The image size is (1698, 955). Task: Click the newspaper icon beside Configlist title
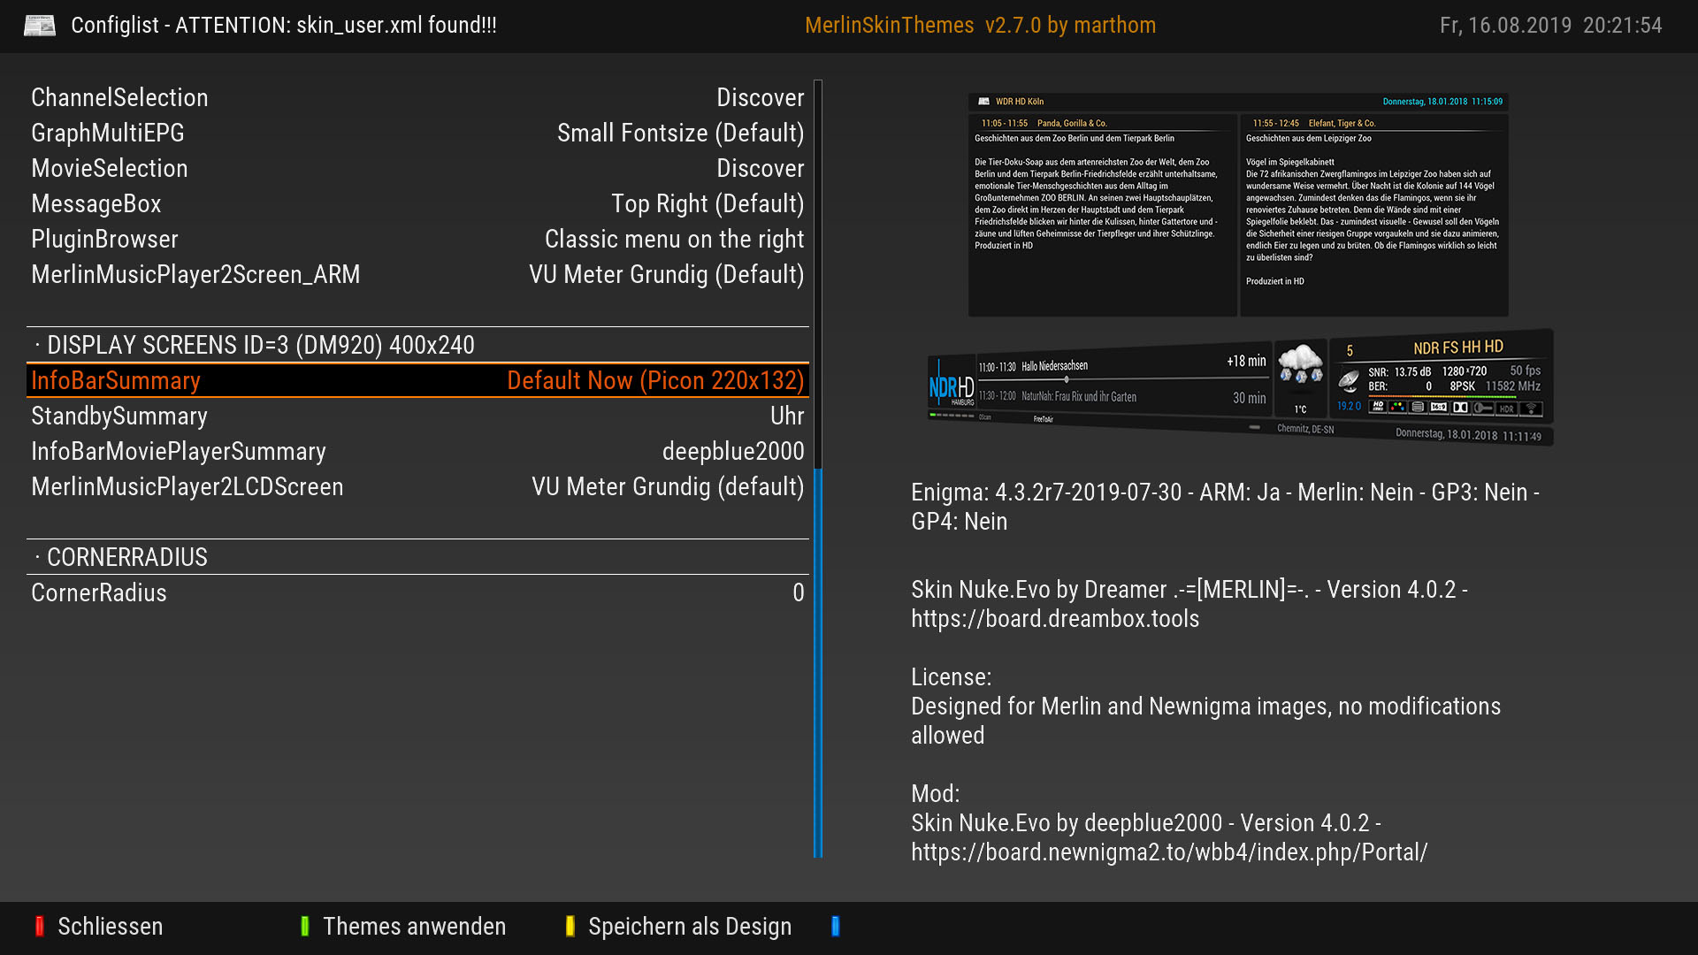pos(39,26)
